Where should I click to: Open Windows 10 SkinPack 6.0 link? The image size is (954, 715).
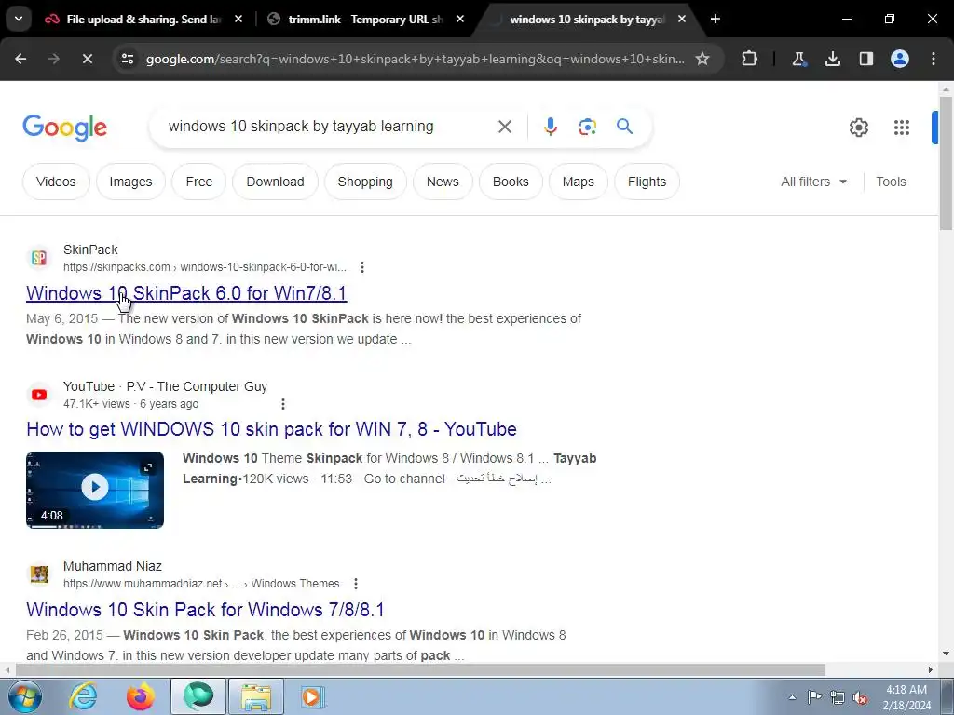point(186,293)
